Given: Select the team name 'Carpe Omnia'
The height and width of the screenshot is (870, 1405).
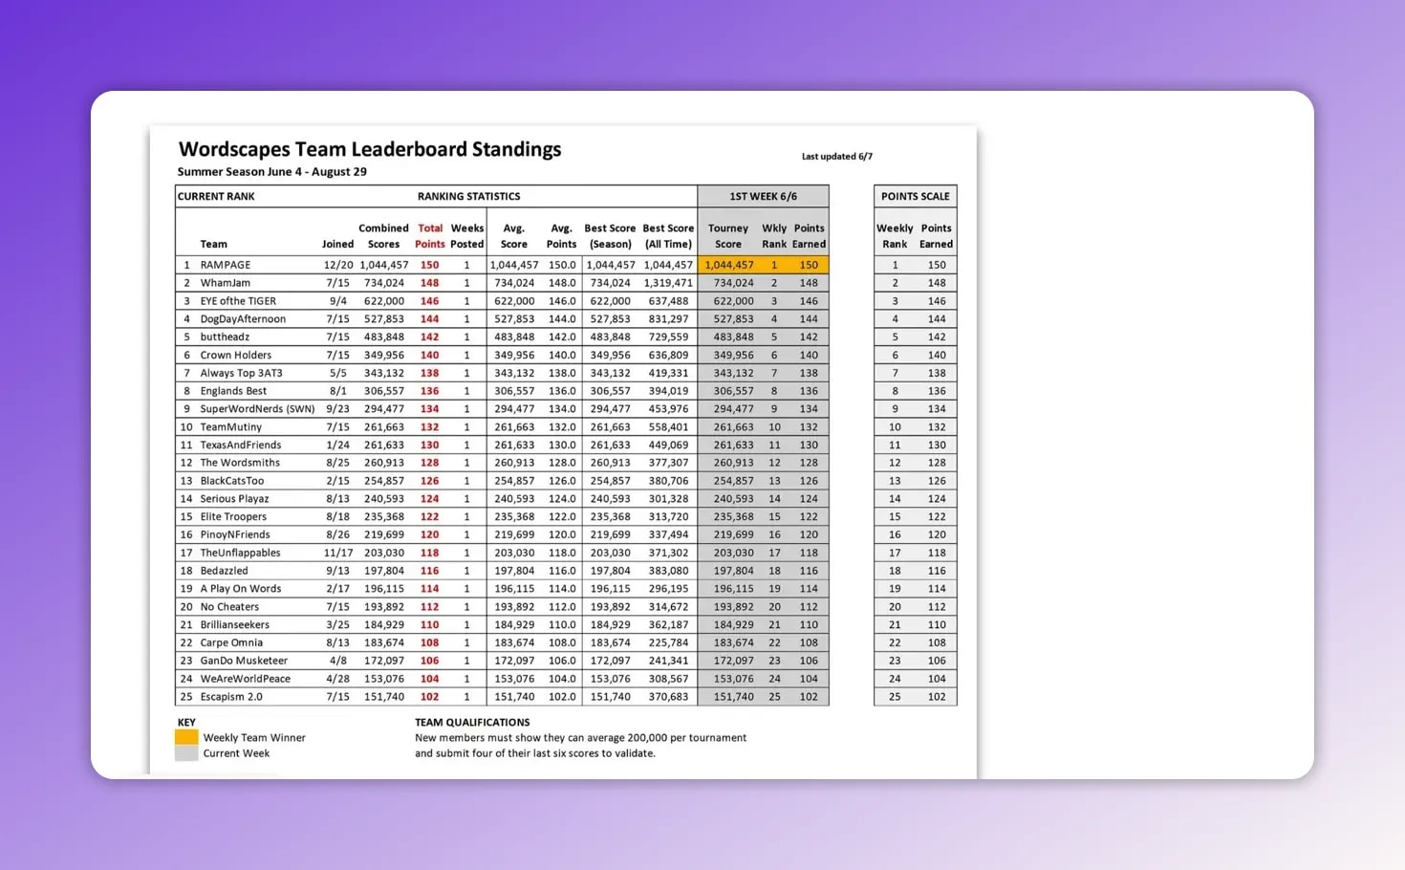Looking at the screenshot, I should [231, 643].
